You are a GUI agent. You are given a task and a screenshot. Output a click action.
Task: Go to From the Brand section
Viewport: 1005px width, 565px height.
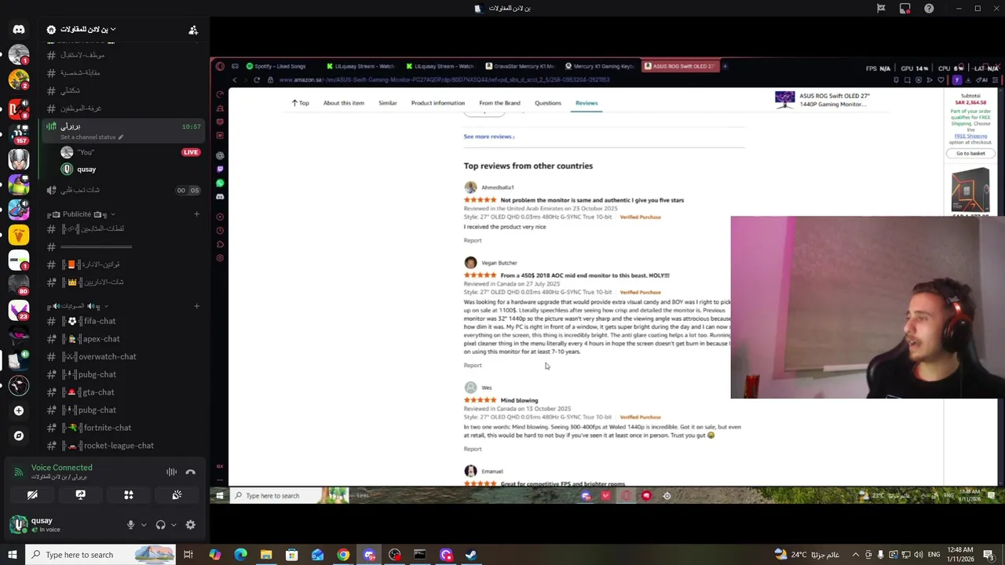(499, 103)
